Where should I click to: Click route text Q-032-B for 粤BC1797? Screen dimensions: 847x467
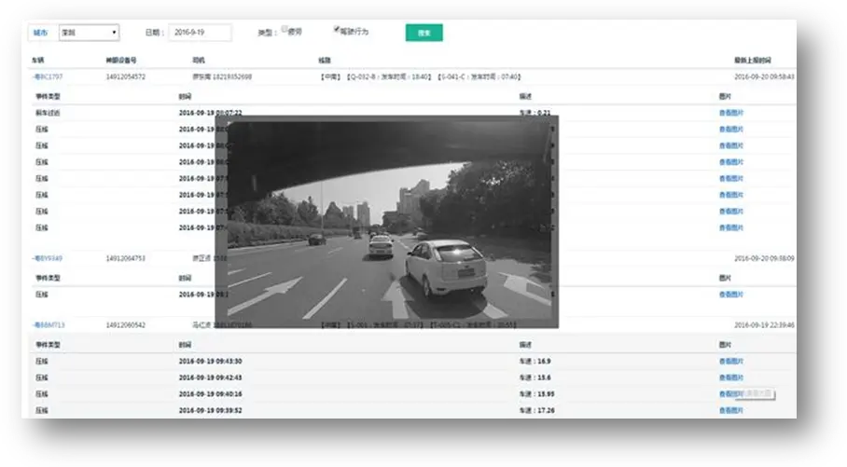pos(363,77)
